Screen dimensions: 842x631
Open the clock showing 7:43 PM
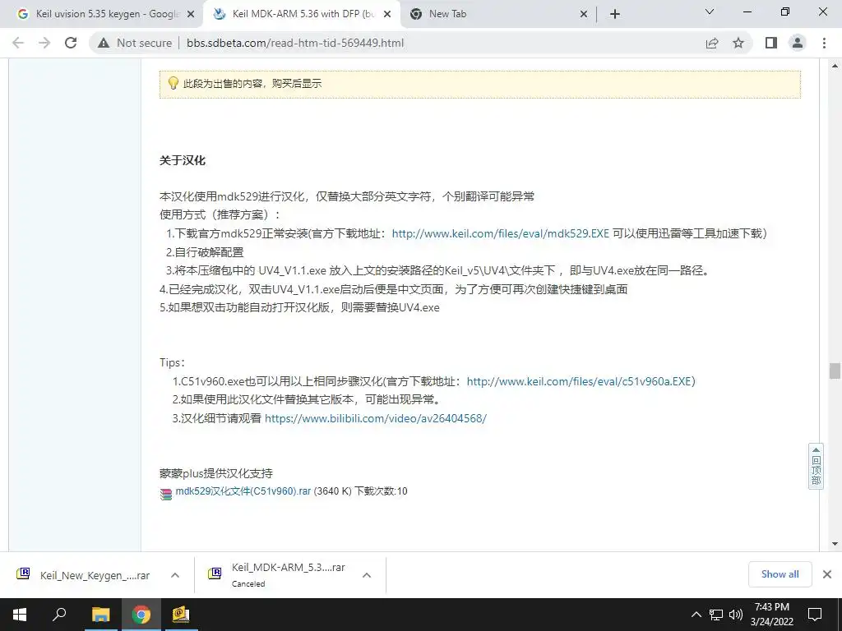click(772, 615)
